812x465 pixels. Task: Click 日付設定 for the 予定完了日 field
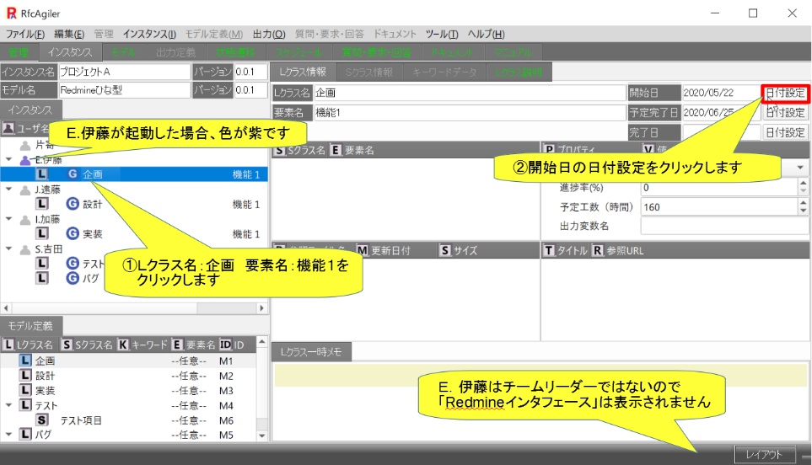[785, 113]
